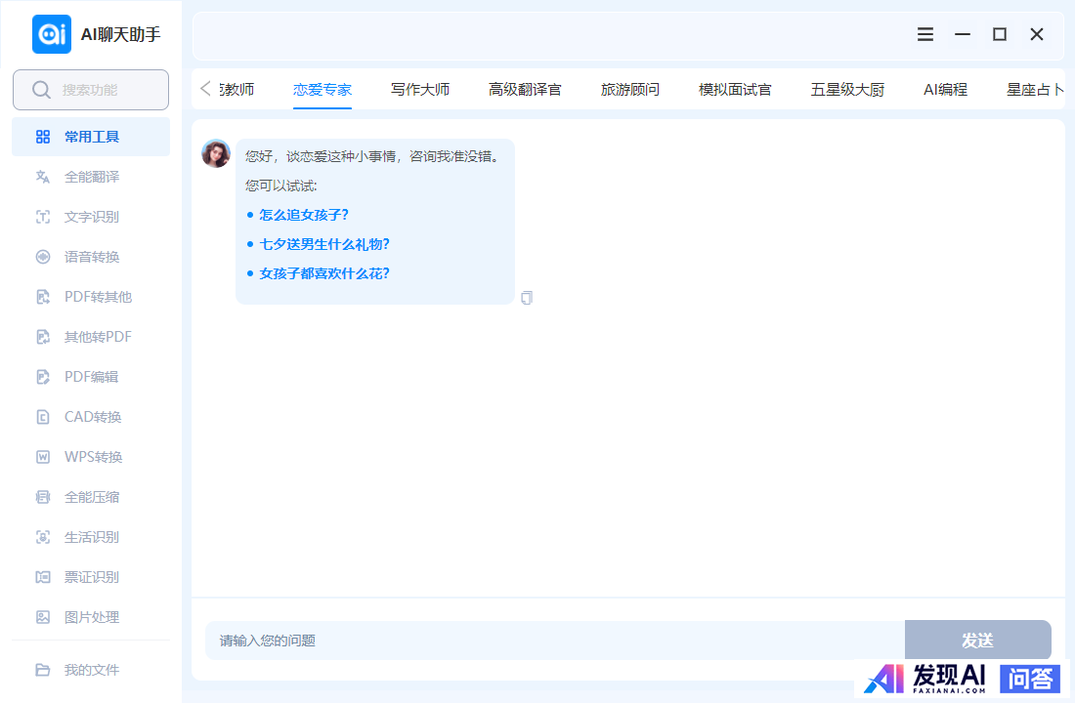Click the AI聊天助手 app logo icon
The image size is (1075, 703).
coord(52,34)
